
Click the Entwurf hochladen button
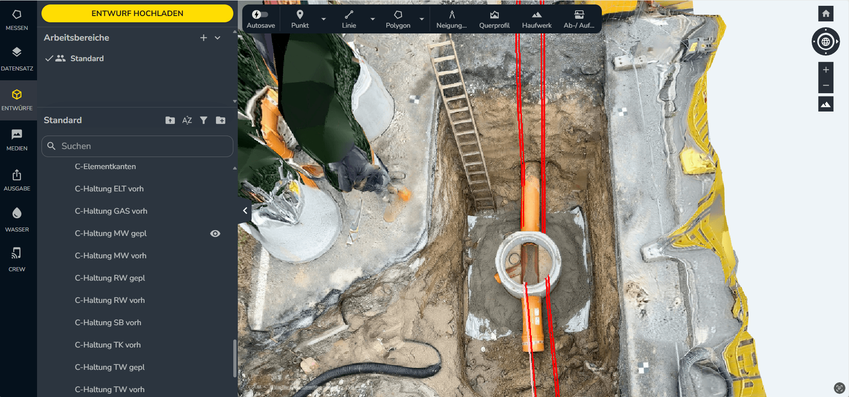[137, 13]
